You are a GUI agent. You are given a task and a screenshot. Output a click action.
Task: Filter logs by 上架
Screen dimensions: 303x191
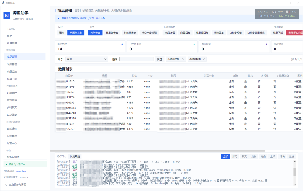coord(273,156)
